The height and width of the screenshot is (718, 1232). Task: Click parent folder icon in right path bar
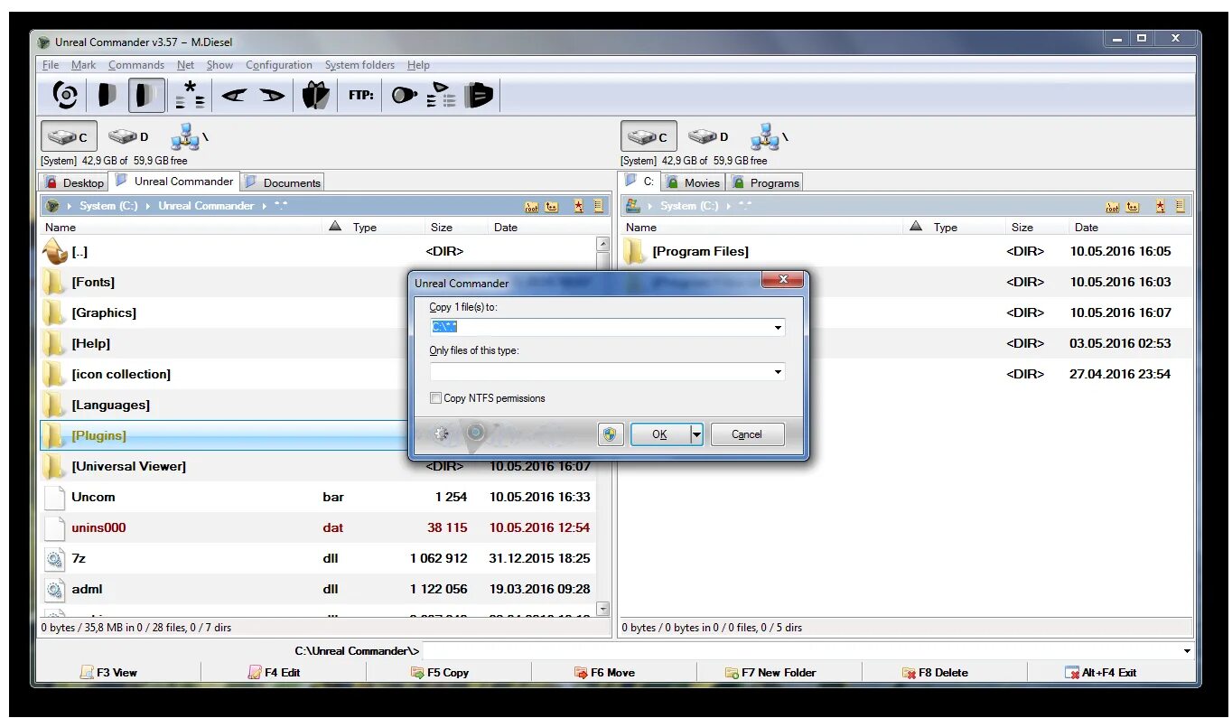(1133, 207)
